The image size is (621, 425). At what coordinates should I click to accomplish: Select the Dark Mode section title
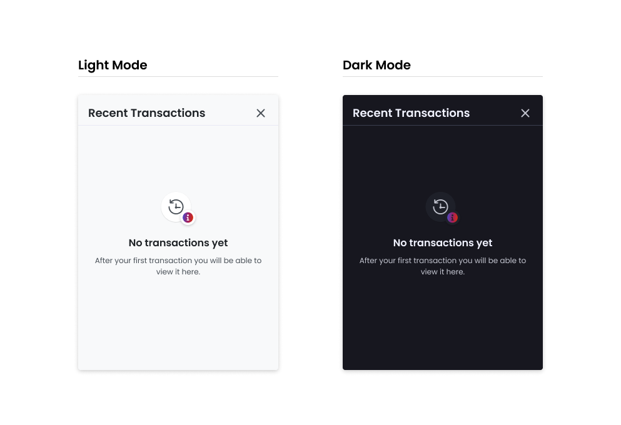click(x=376, y=65)
